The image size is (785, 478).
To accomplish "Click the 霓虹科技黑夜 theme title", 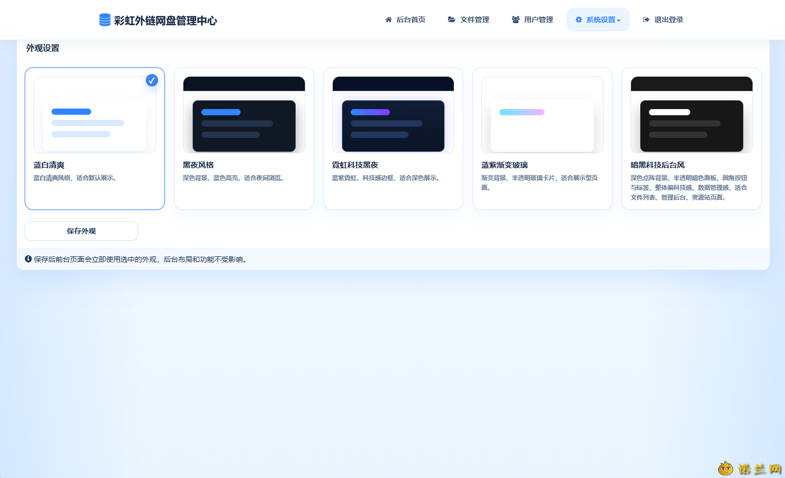I will [x=355, y=165].
